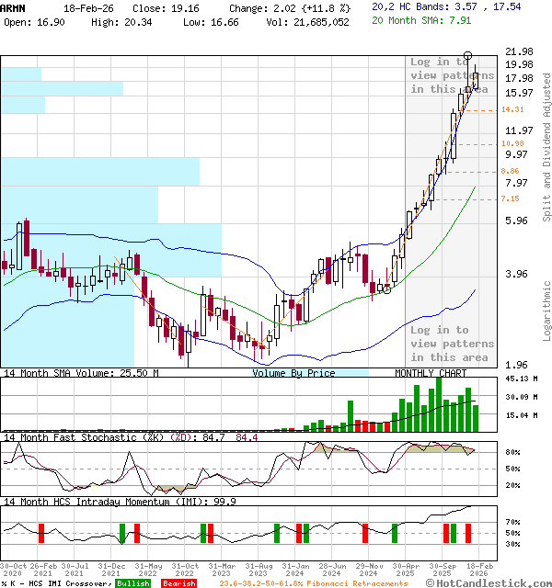Viewport: 552px width, 588px height.
Task: Click the lower 'Log in to view patterns' notice
Action: [452, 344]
